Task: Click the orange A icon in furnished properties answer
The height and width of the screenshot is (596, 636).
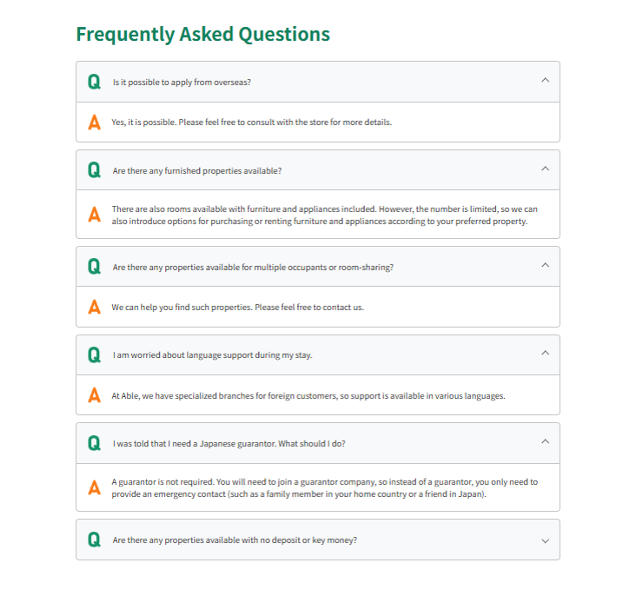Action: pyautogui.click(x=94, y=215)
